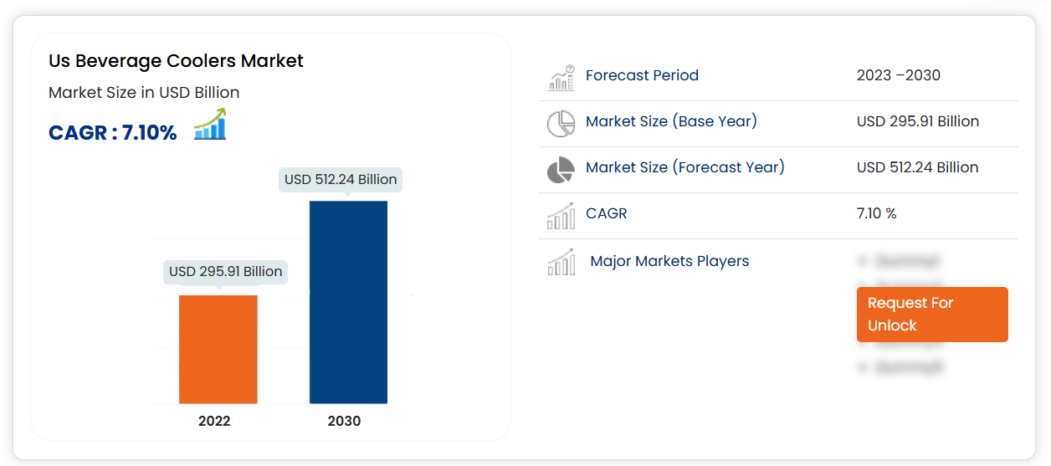
Task: Click the Market Size Forecast Year pie icon
Action: [x=561, y=169]
